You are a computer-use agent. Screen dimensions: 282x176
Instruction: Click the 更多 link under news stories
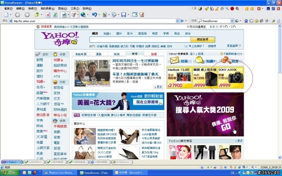(158, 87)
